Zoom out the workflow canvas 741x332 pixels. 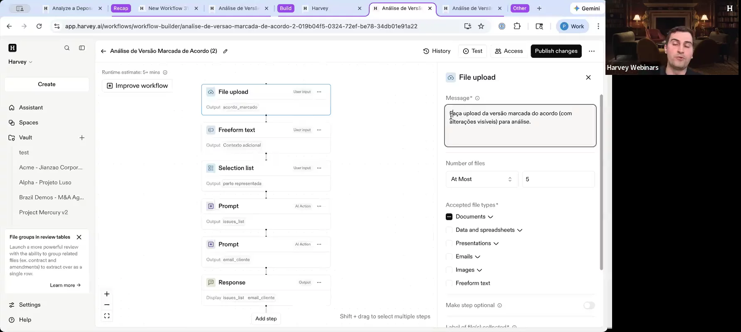107,305
